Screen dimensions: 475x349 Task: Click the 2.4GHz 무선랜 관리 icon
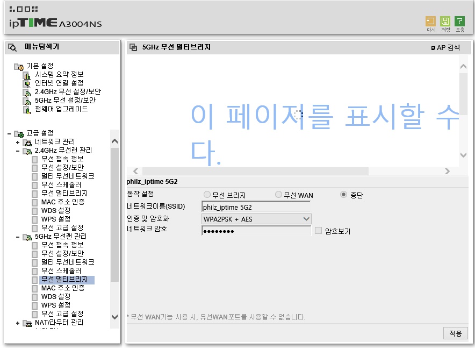[x=27, y=151]
